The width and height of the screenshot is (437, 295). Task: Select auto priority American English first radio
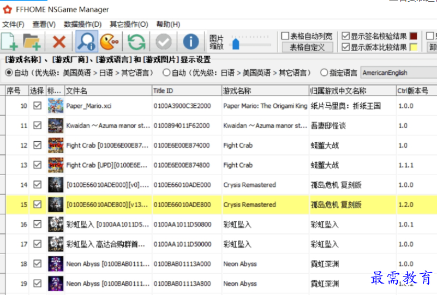click(9, 73)
